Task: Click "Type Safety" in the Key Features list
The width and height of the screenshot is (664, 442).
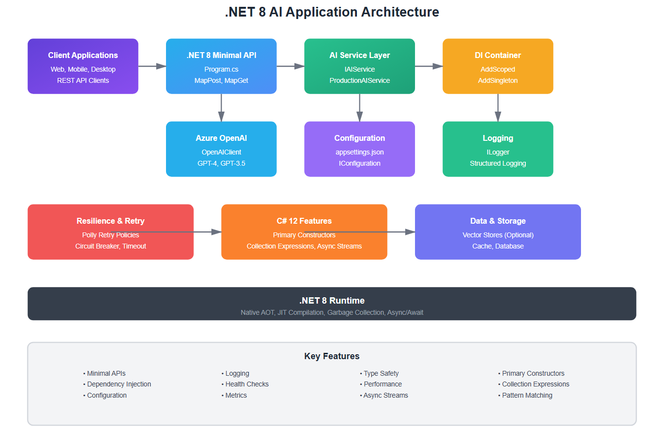Action: pyautogui.click(x=381, y=373)
